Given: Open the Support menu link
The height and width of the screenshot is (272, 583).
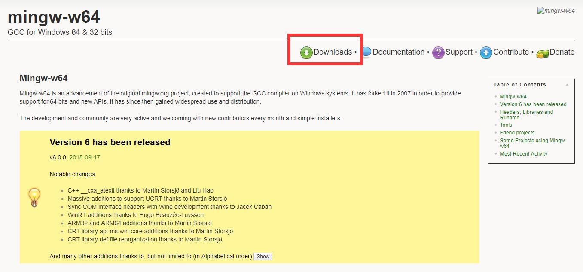Looking at the screenshot, I should click(x=459, y=52).
